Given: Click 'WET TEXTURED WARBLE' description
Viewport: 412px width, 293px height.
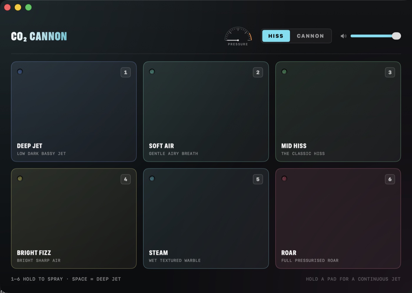Looking at the screenshot, I should [175, 260].
